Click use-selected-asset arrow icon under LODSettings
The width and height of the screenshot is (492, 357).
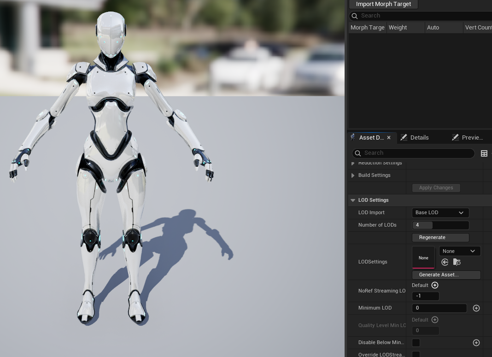445,262
